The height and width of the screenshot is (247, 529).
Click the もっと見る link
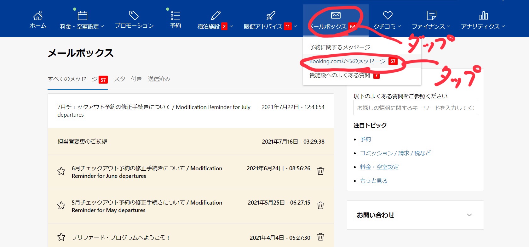click(373, 181)
